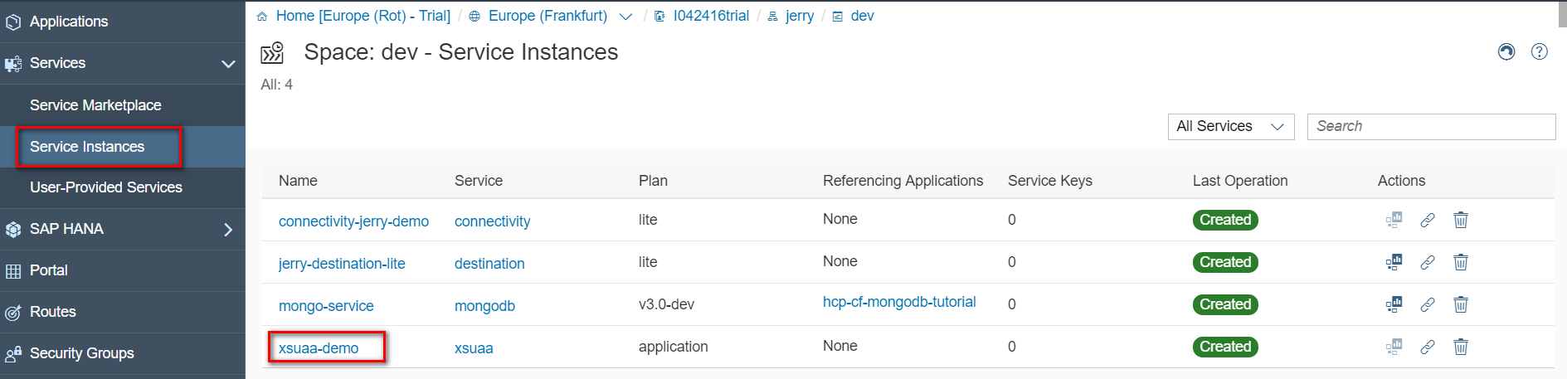Open the hcp-cf-mongodb-tutorial application link
The image size is (1567, 379).
pyautogui.click(x=899, y=302)
